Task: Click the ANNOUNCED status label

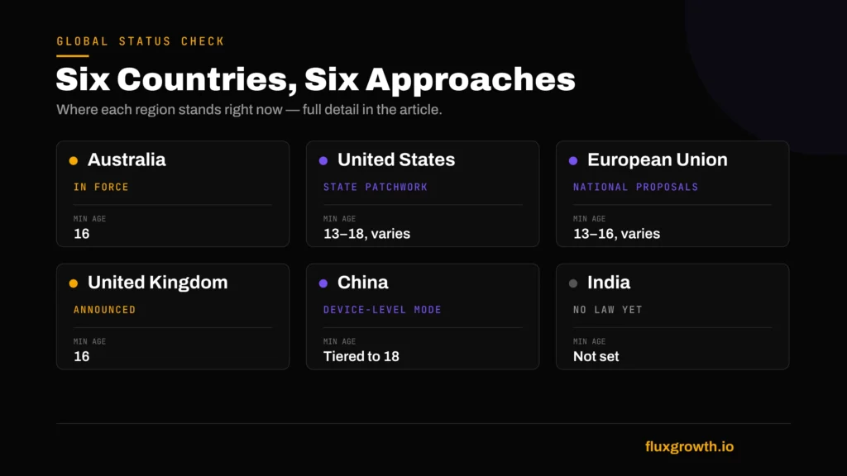Action: (105, 310)
